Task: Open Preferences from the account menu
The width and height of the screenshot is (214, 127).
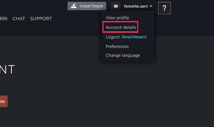Action: (x=117, y=46)
